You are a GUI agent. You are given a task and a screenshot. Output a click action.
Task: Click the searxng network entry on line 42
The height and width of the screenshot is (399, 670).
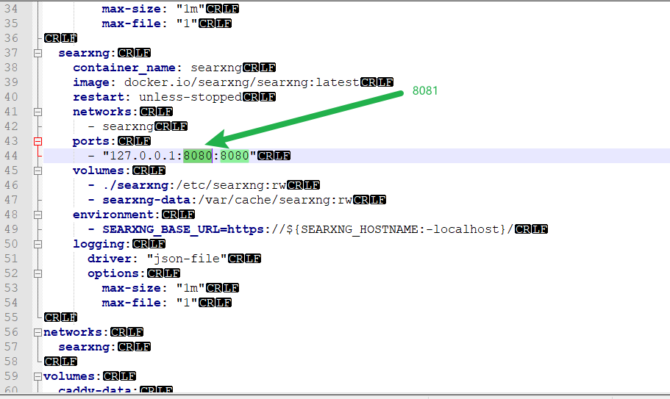coord(128,126)
